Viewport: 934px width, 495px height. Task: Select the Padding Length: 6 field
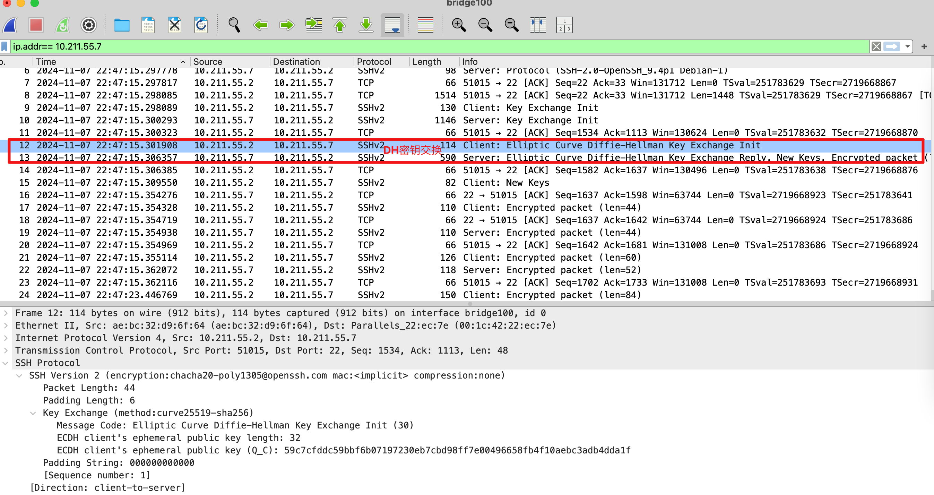89,400
